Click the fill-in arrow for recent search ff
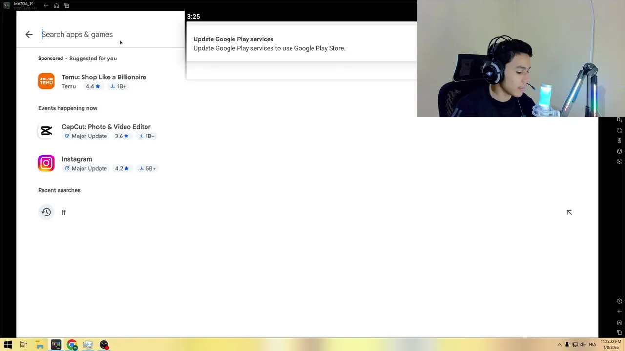This screenshot has width=625, height=351. click(569, 212)
